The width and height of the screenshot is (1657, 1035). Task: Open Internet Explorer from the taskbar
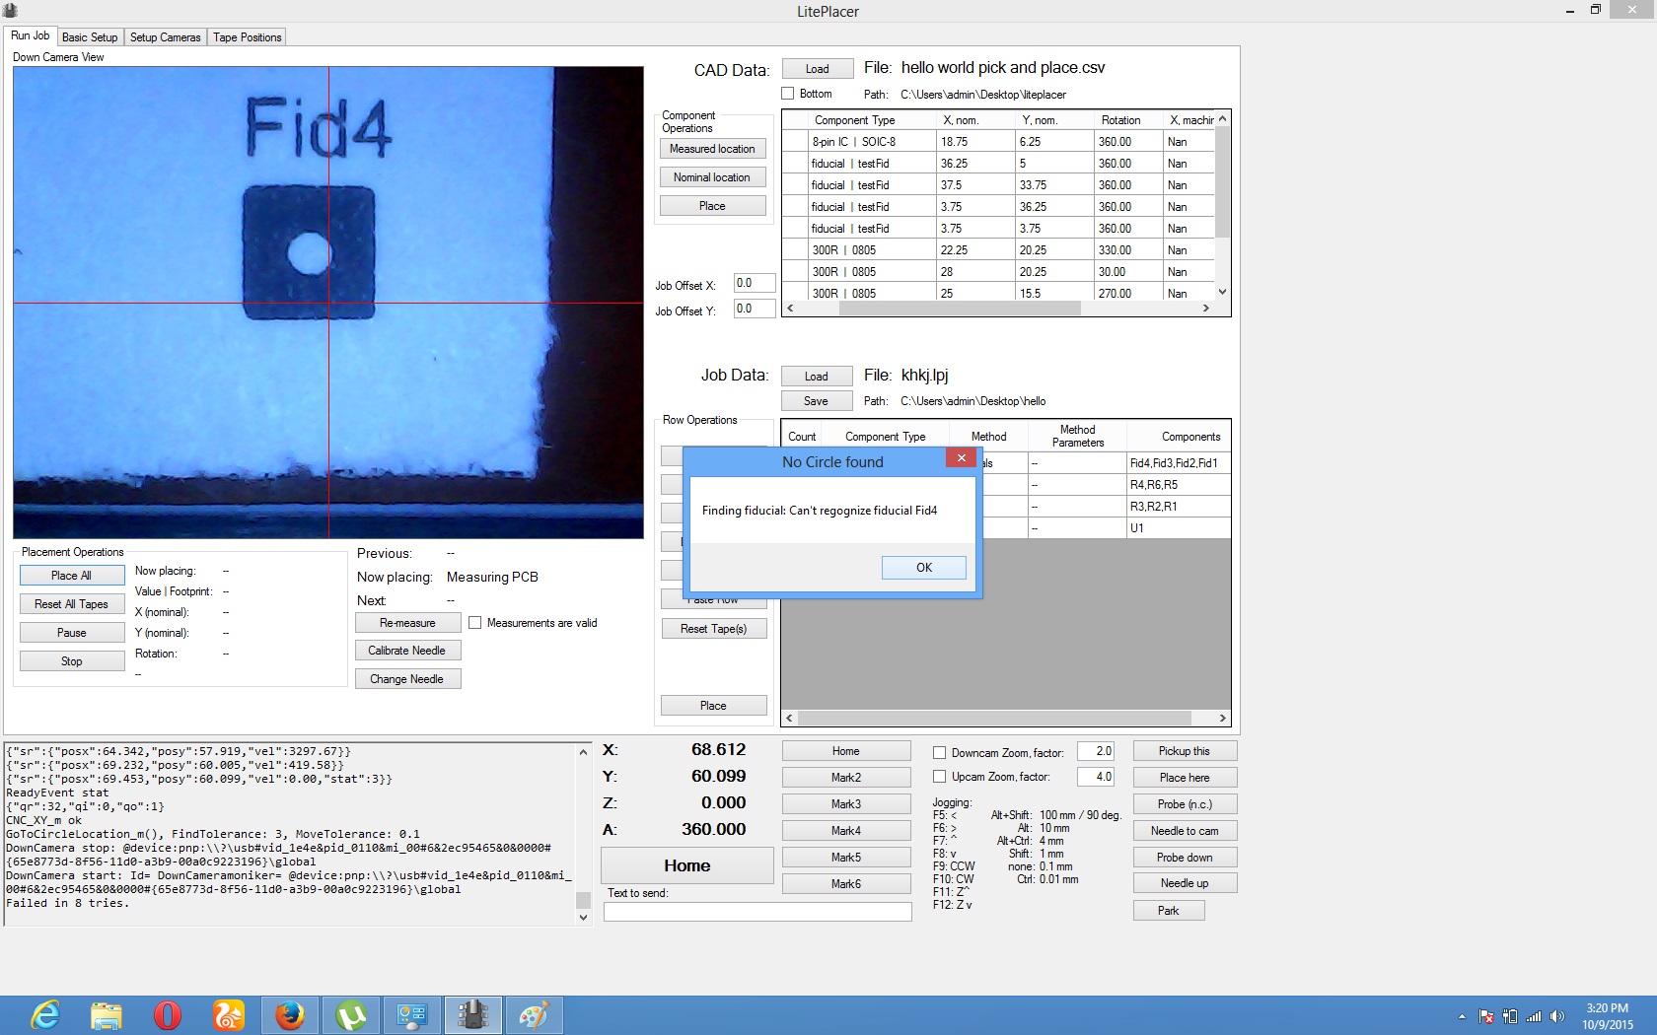click(x=45, y=1014)
